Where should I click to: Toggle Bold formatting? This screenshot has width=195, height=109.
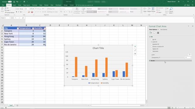(16, 12)
